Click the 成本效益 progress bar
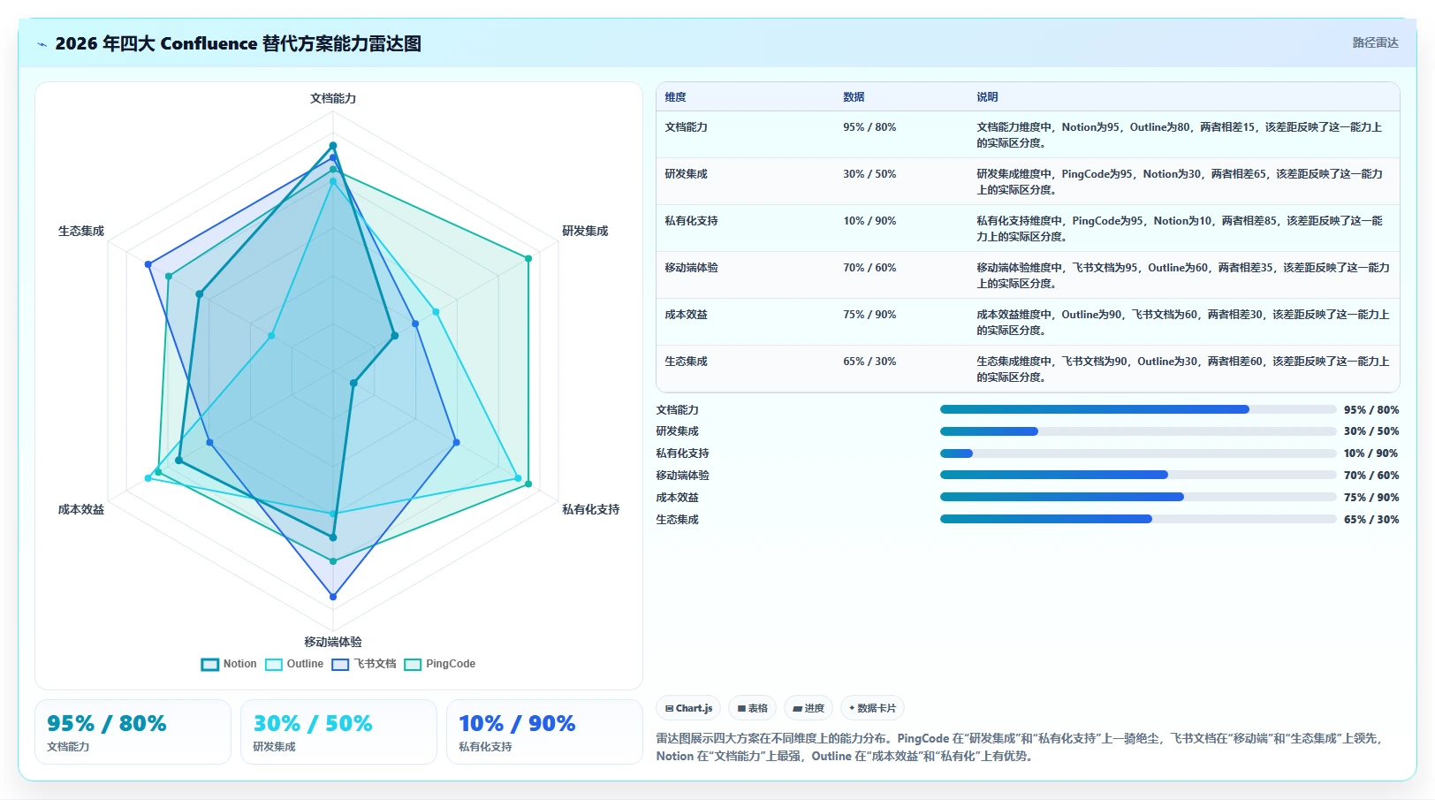 click(x=1138, y=497)
